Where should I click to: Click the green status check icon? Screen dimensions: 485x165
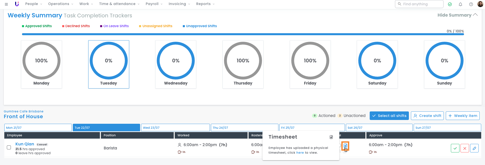click(450, 4)
